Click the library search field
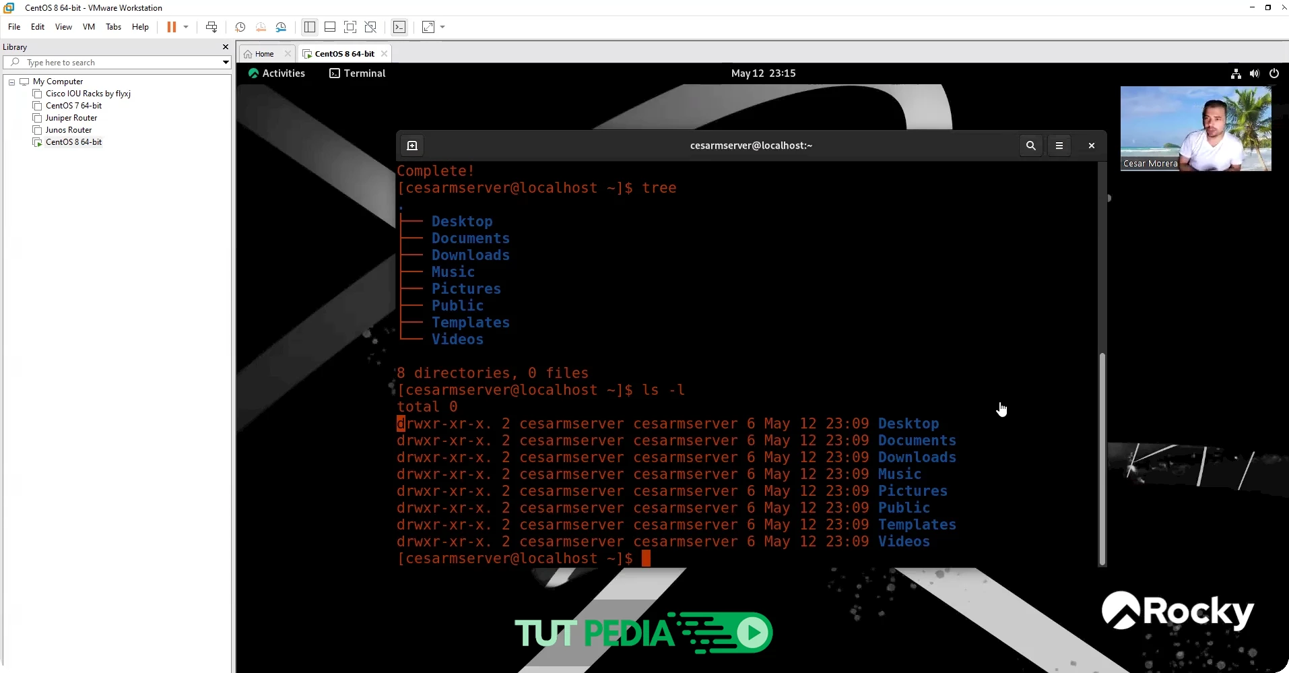 [x=117, y=63]
